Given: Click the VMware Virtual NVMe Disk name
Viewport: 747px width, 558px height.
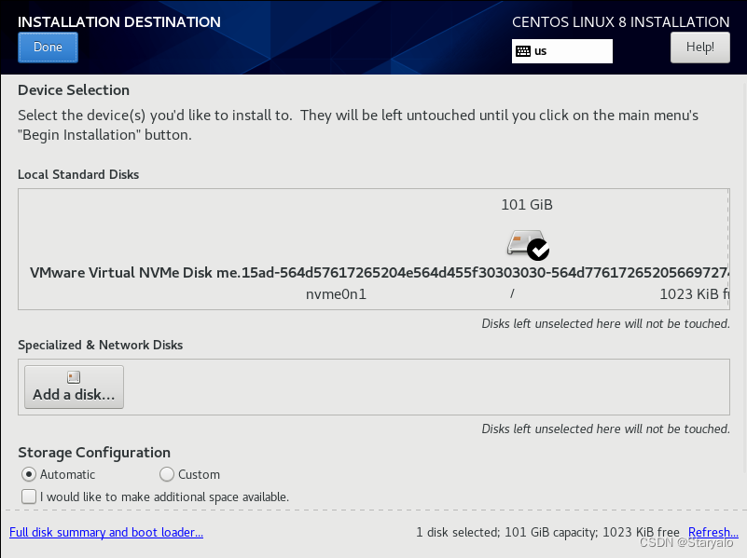Looking at the screenshot, I should point(380,273).
